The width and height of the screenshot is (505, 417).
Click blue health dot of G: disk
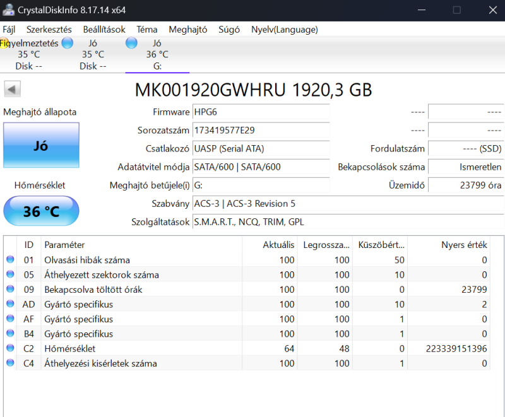tap(131, 43)
